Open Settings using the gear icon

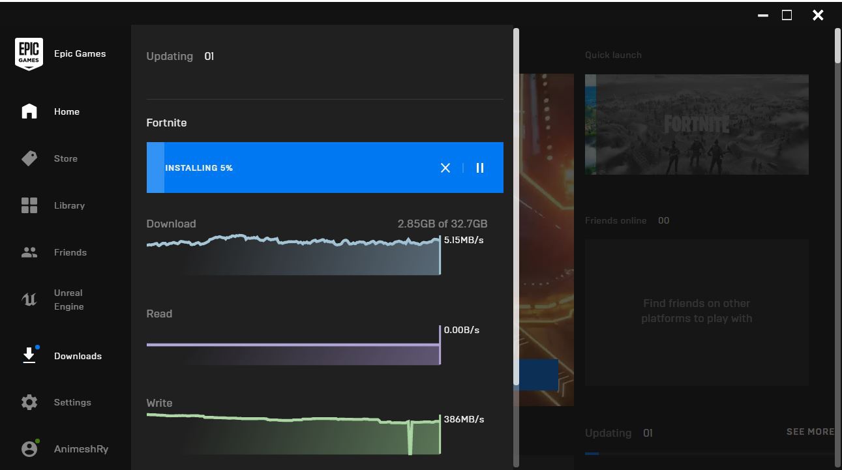pyautogui.click(x=29, y=402)
